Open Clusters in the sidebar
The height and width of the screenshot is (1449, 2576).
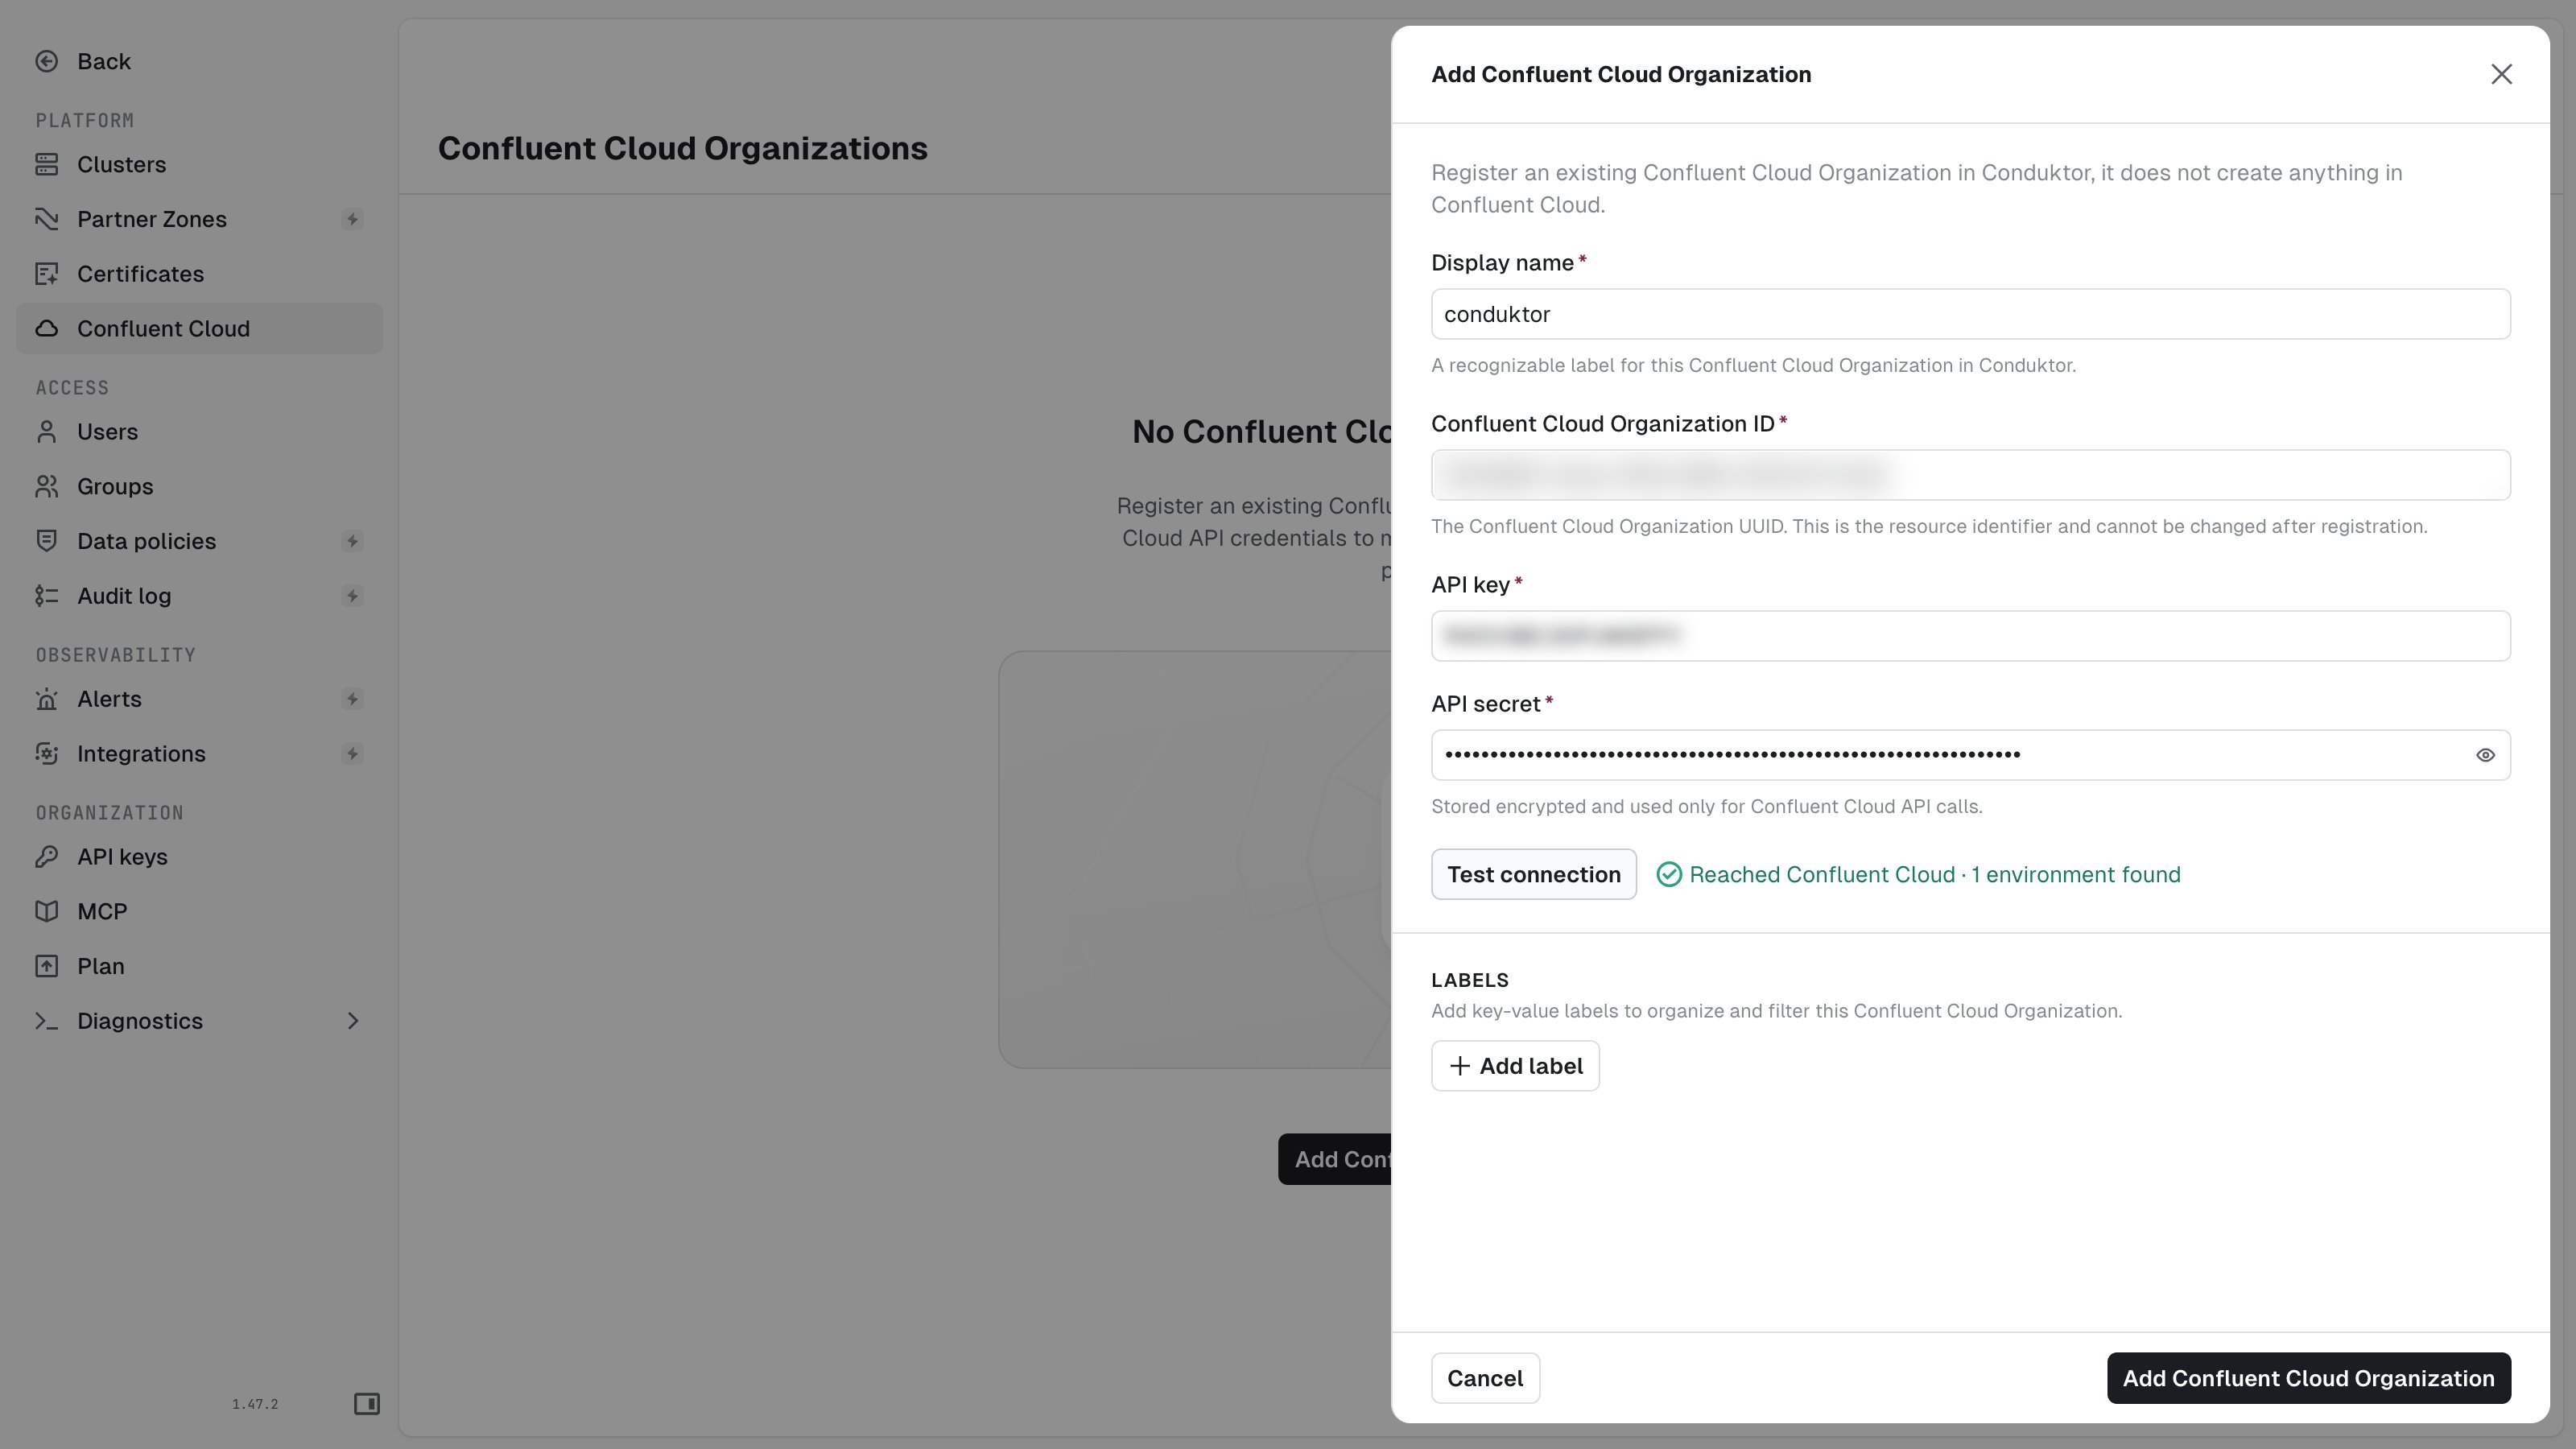pos(199,165)
